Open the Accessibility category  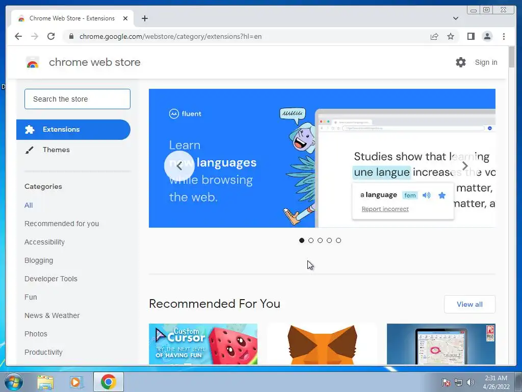click(45, 242)
